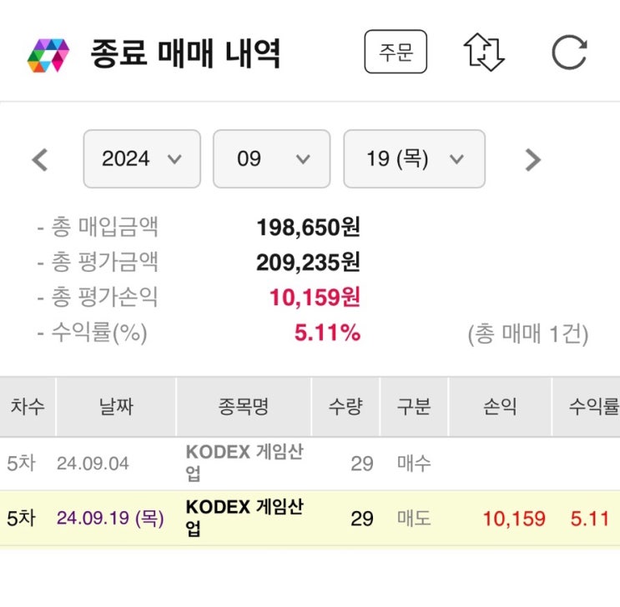Open the 2024 year dropdown
This screenshot has height=607, width=620.
click(142, 158)
